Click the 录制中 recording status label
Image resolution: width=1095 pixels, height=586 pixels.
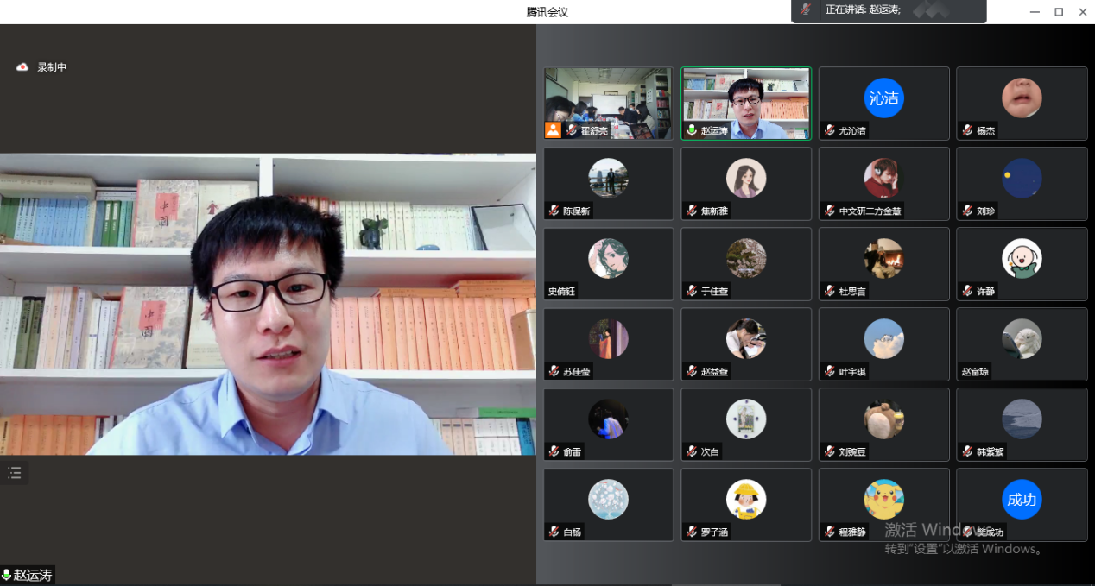click(x=52, y=67)
